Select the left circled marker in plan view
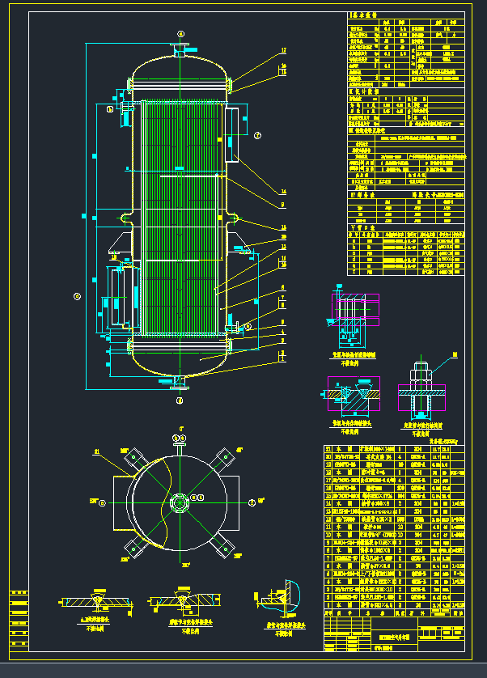Screen dimensions: 487x678 (104, 502)
